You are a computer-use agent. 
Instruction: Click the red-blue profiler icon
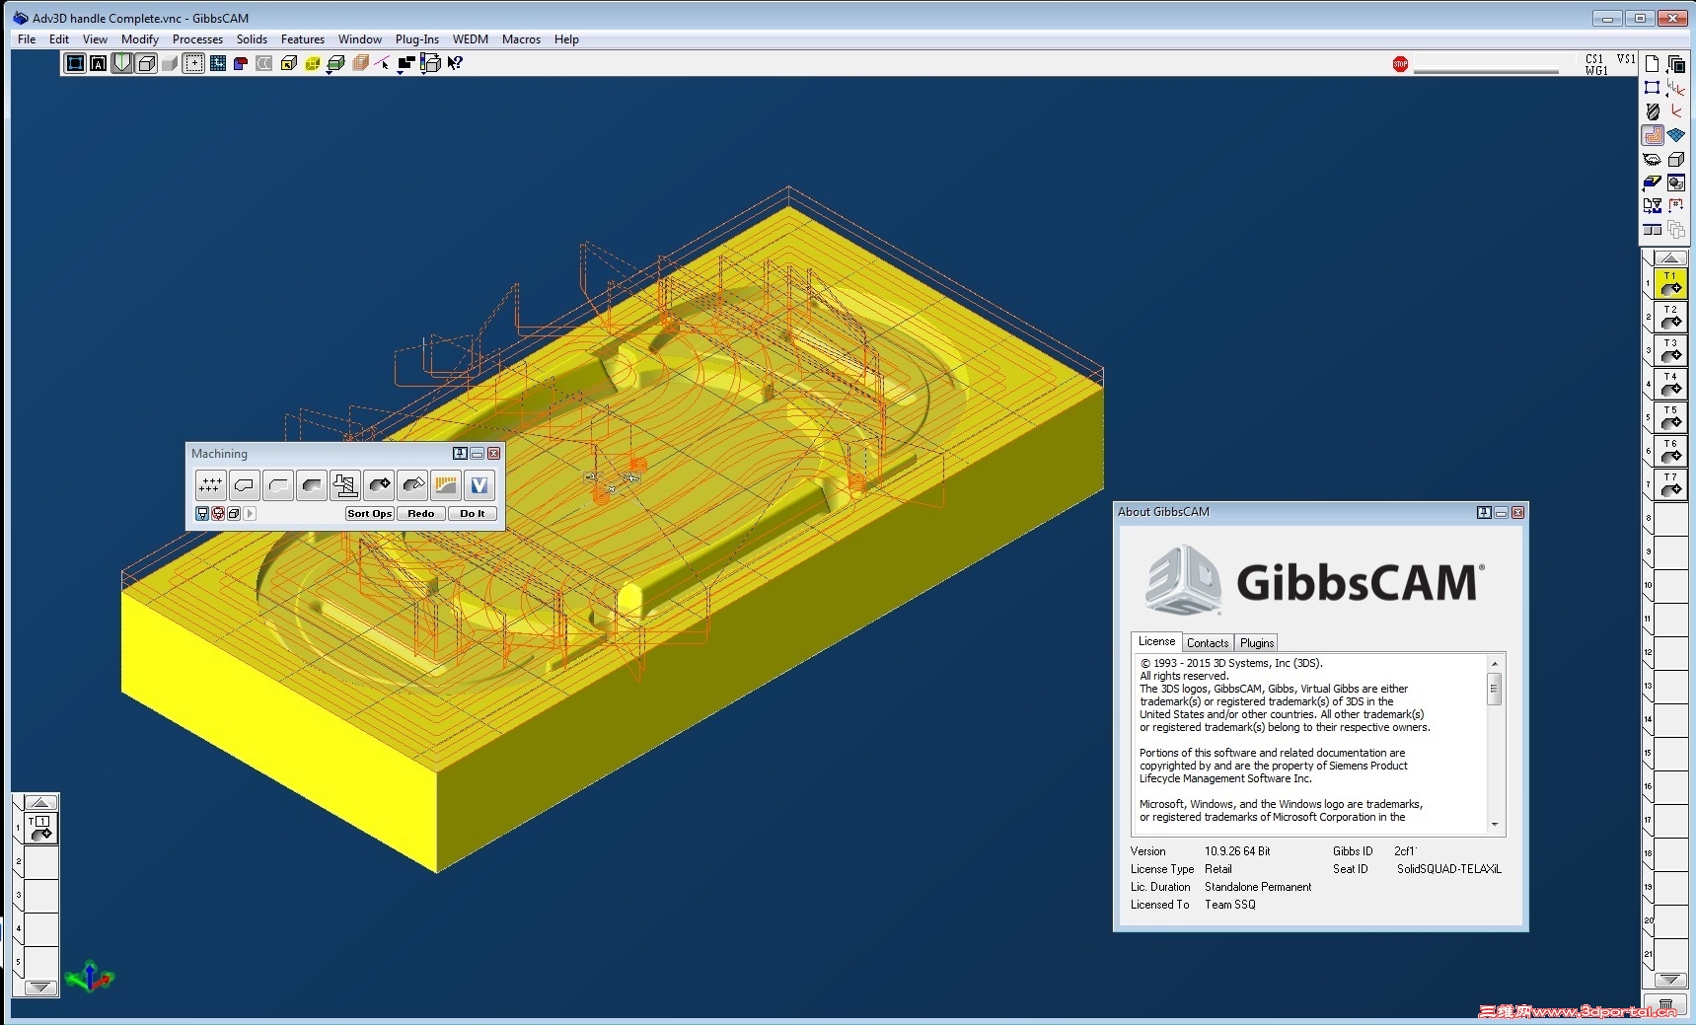click(x=241, y=63)
